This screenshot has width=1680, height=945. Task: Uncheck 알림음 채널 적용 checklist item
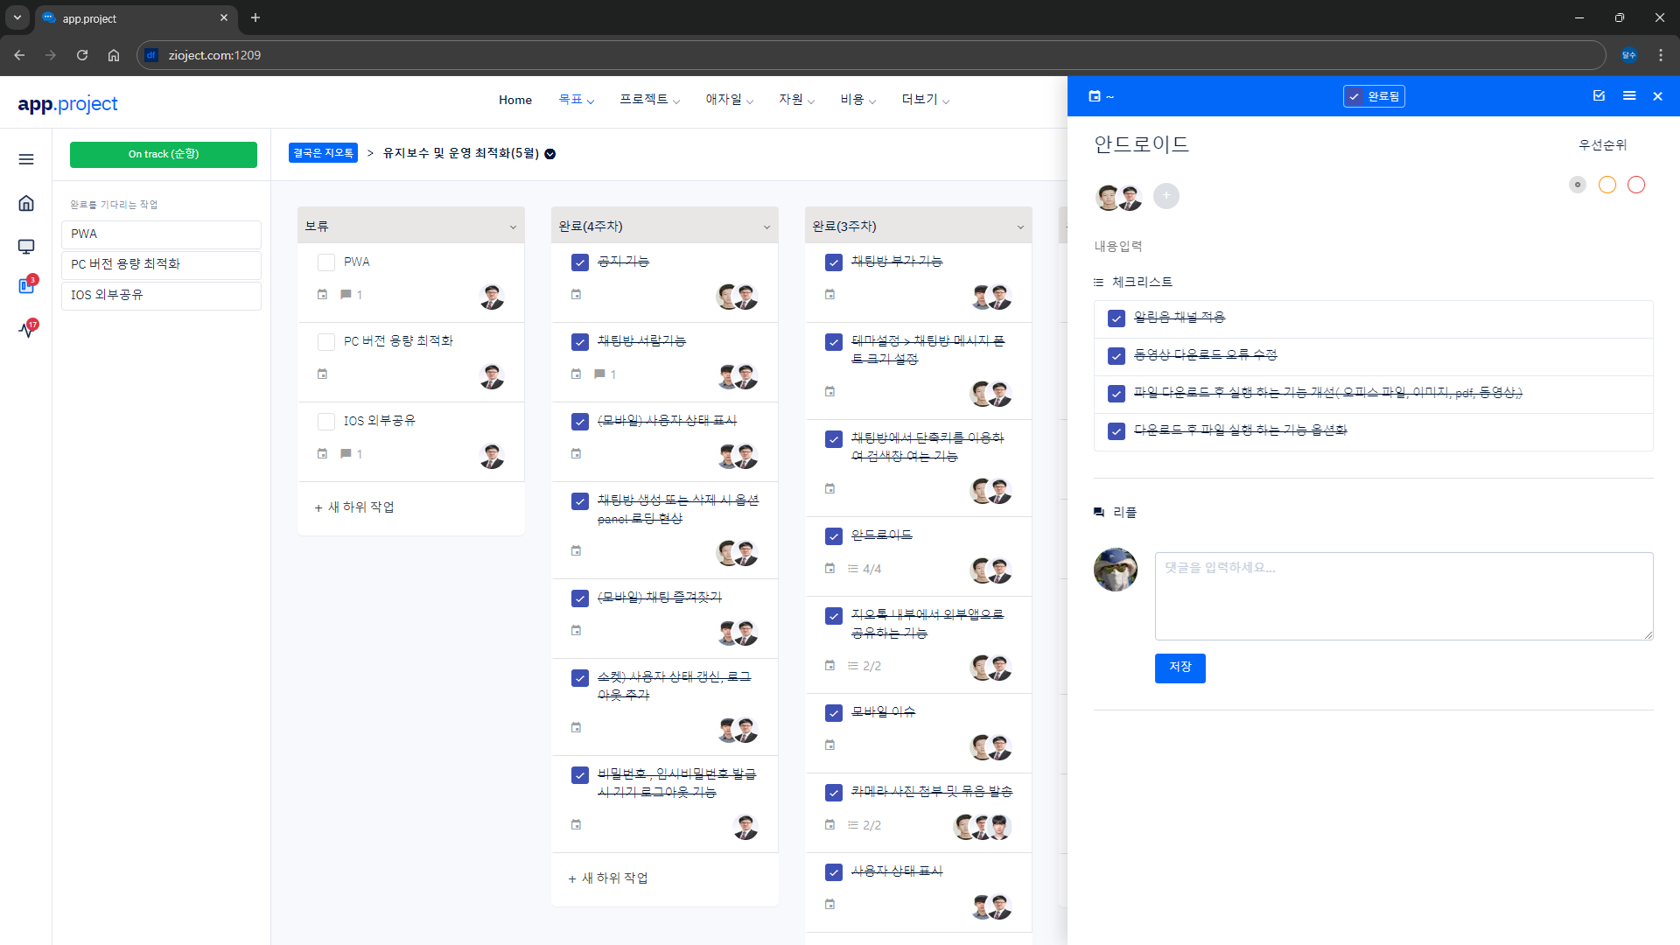point(1116,318)
